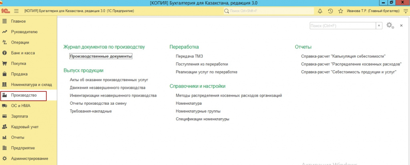Open Отчеты производства за смену

(98, 103)
